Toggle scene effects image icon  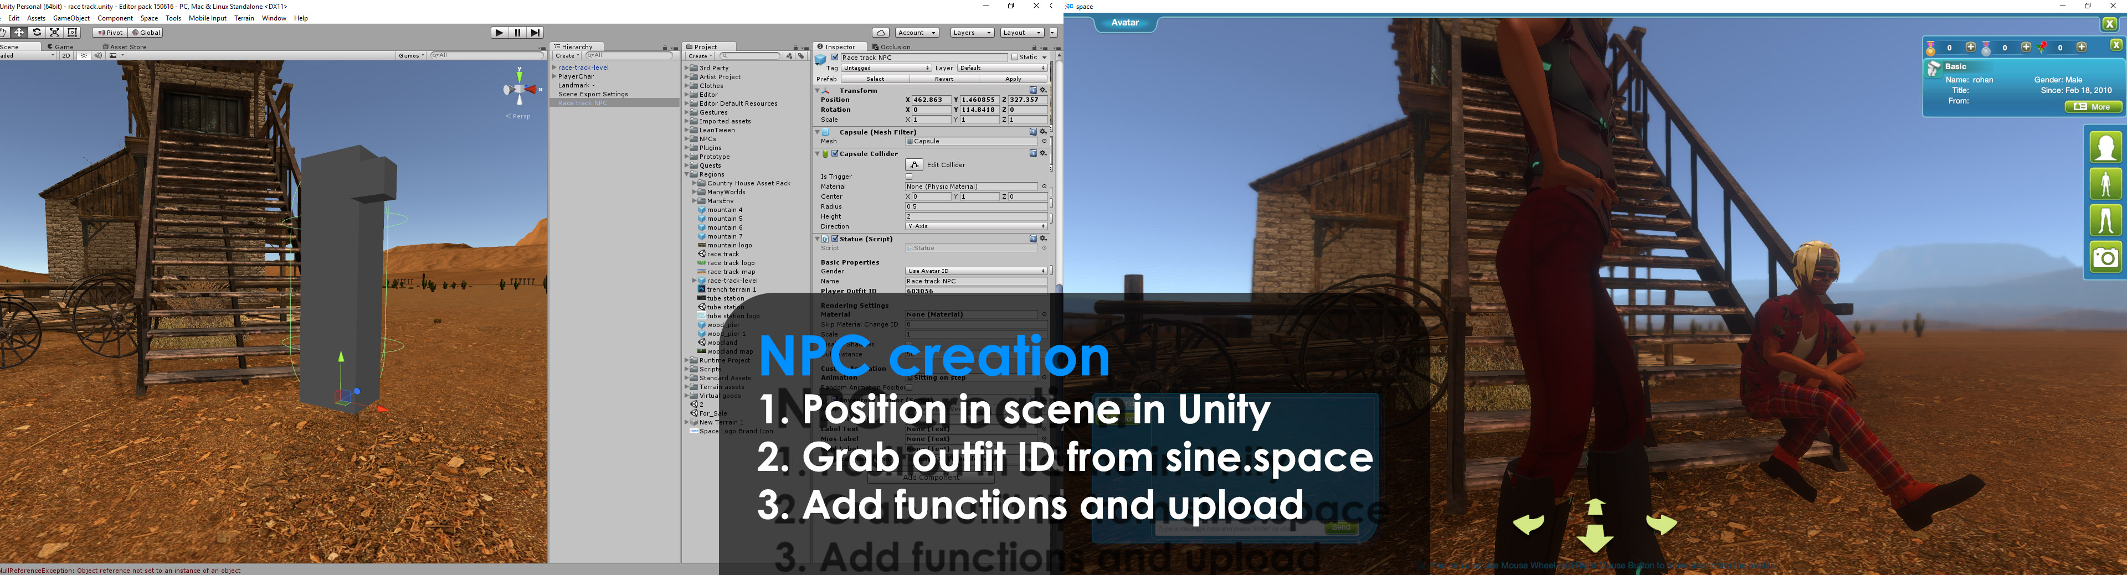pyautogui.click(x=113, y=56)
